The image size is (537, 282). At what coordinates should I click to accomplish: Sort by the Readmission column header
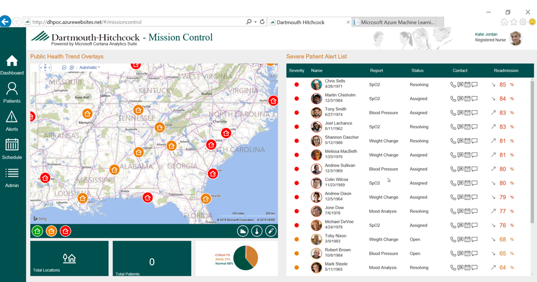(506, 70)
